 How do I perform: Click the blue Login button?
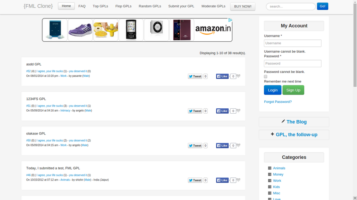coord(272,90)
